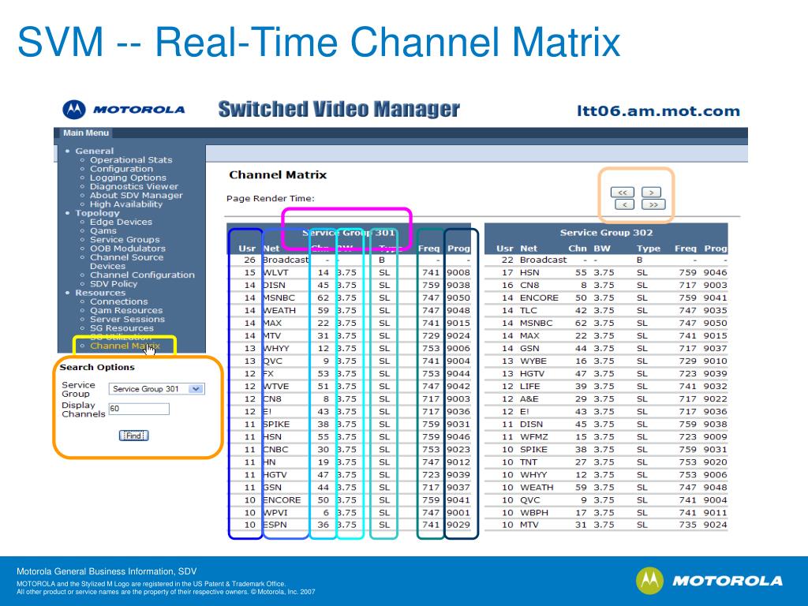Select the WTVE network cell
The width and height of the screenshot is (808, 606).
click(x=275, y=387)
